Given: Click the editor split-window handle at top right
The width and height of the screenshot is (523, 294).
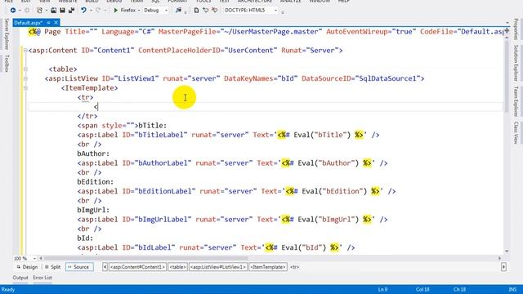Looking at the screenshot, I should (507, 30).
